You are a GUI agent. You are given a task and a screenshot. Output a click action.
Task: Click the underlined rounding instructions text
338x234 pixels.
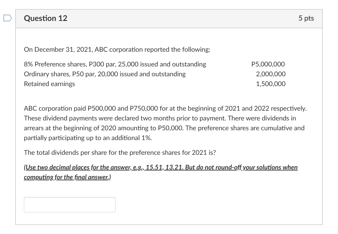point(160,167)
